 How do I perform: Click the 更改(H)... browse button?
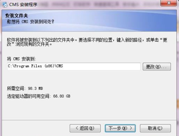157,67
